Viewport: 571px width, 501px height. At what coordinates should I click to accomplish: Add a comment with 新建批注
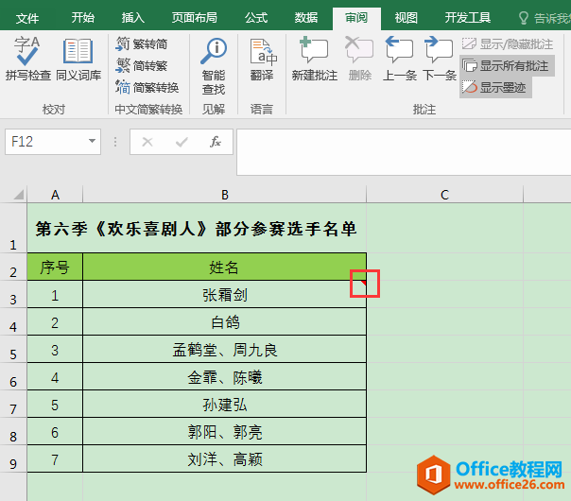(x=315, y=59)
